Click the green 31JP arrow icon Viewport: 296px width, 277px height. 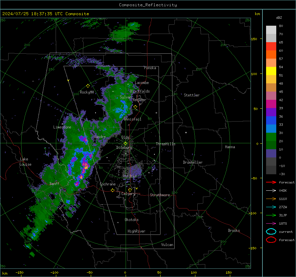pyautogui.click(x=271, y=215)
